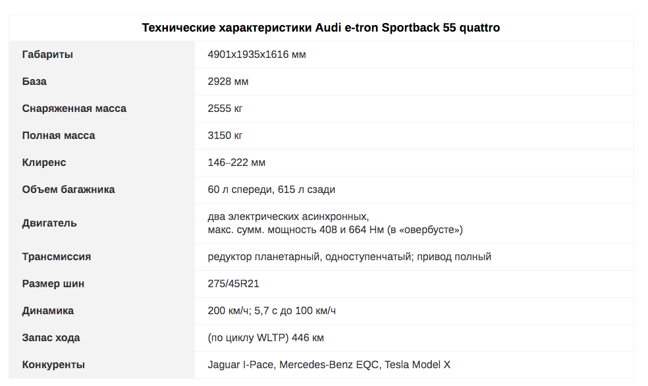
Task: Select the Клиренс row label
Action: 44,163
